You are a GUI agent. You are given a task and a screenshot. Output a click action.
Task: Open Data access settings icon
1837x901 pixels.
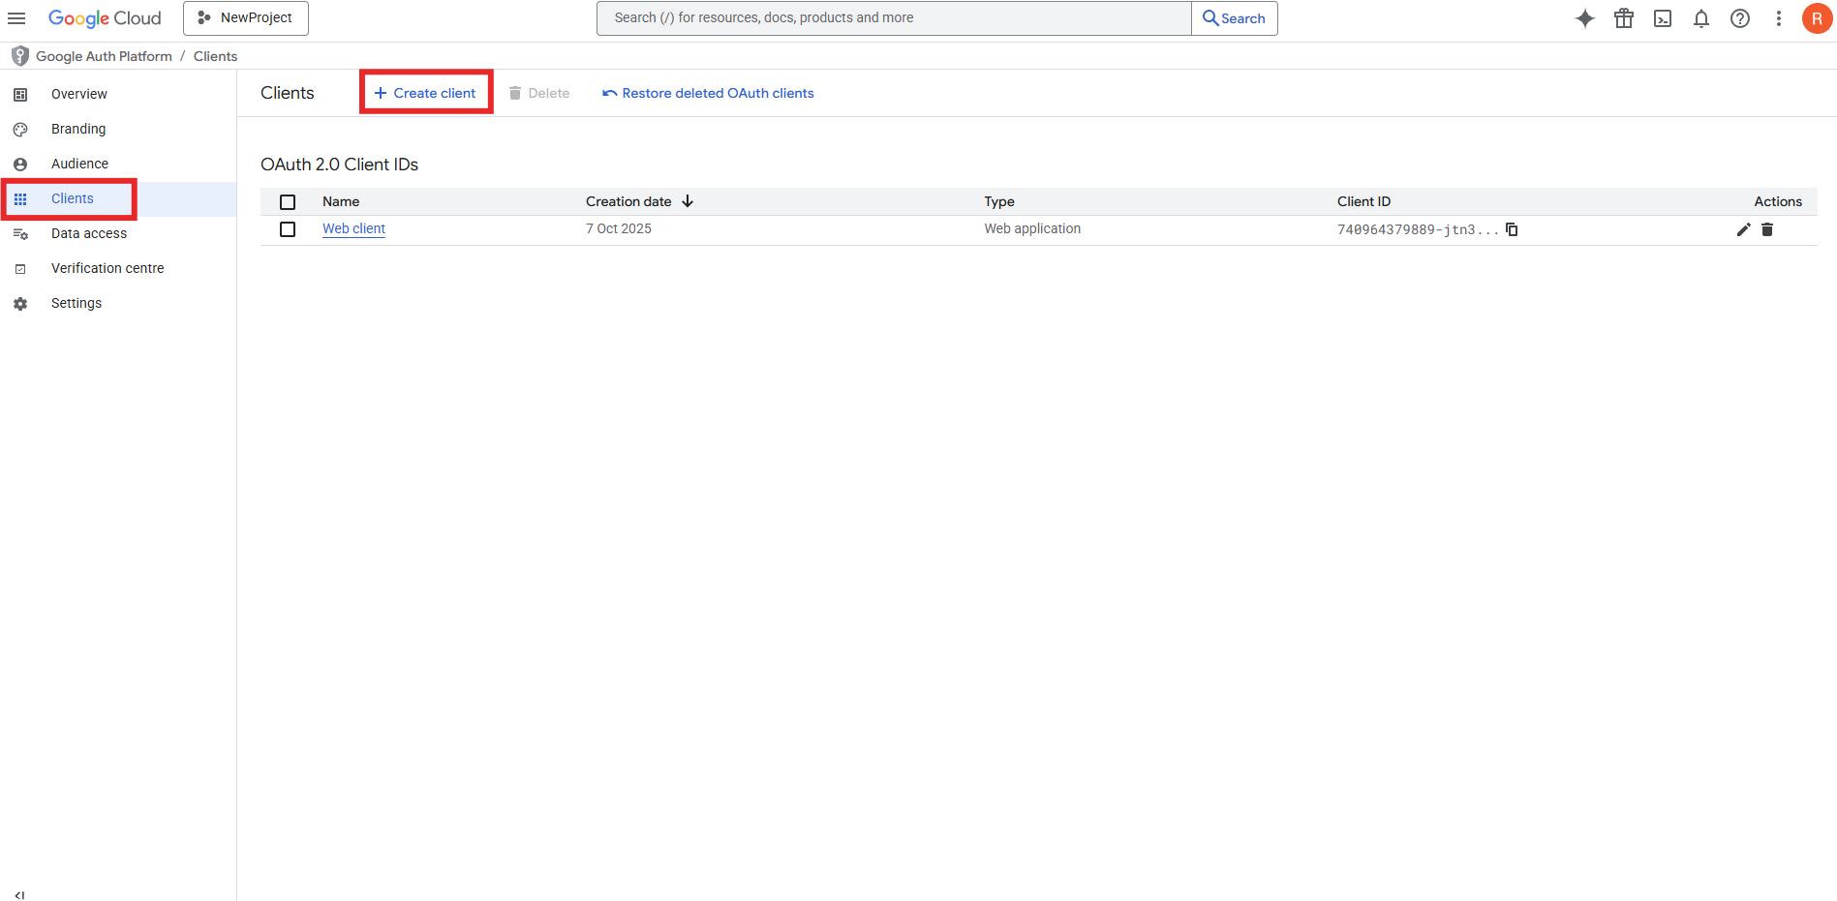coord(20,233)
